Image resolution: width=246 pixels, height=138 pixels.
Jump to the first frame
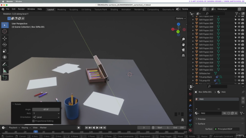pyautogui.click(x=86, y=128)
